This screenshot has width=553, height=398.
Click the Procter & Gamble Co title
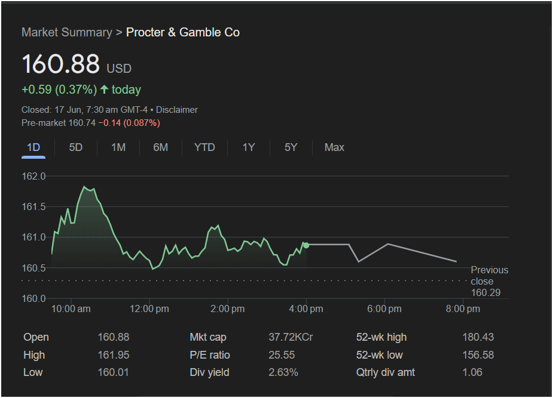point(183,32)
